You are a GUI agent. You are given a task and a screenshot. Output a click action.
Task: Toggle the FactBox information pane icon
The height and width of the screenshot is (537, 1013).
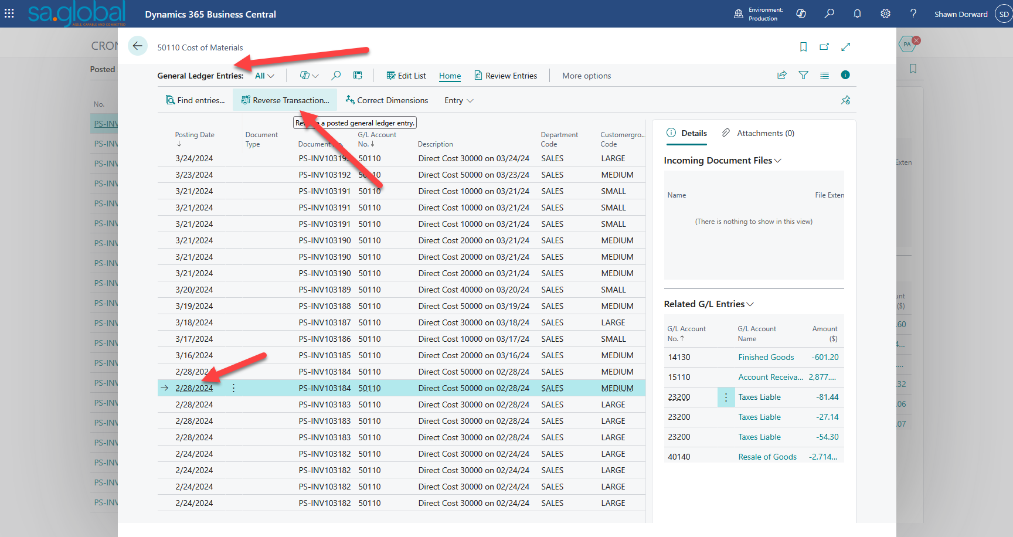point(845,75)
